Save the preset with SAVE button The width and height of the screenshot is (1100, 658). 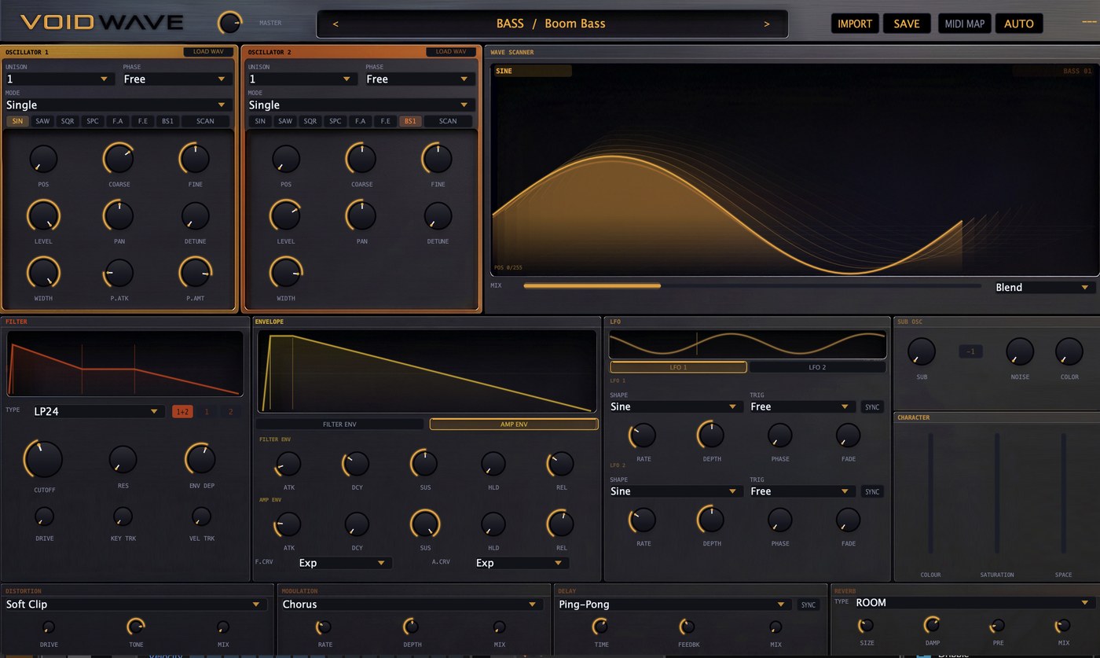(907, 24)
